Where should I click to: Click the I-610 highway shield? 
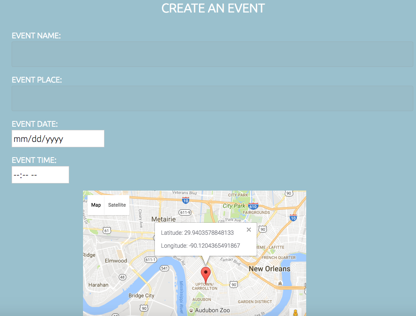click(252, 206)
